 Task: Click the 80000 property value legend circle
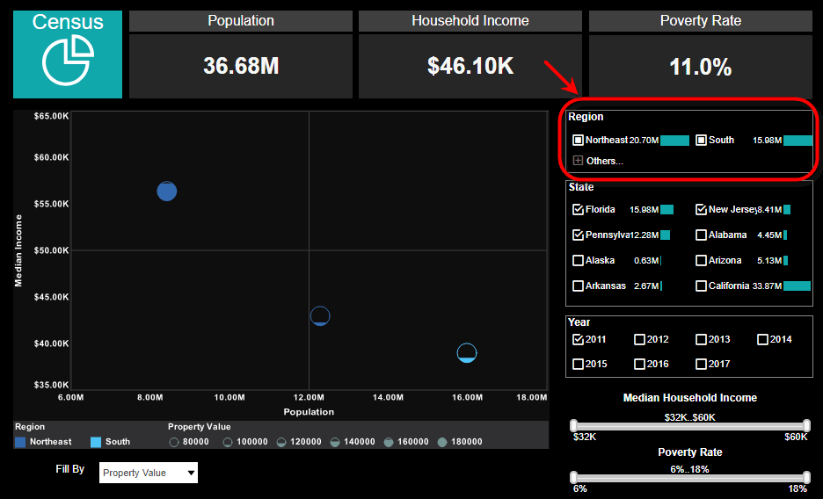click(x=174, y=443)
